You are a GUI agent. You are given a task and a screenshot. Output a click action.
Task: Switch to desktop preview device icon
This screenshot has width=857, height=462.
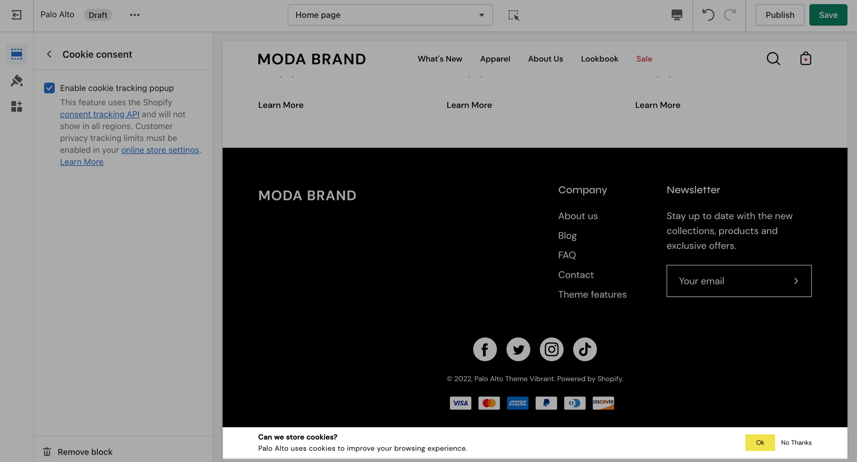[x=677, y=15]
